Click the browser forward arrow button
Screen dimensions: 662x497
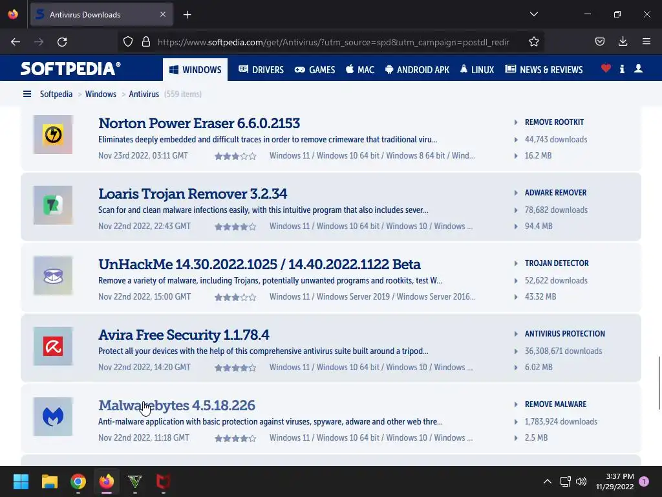(x=39, y=42)
